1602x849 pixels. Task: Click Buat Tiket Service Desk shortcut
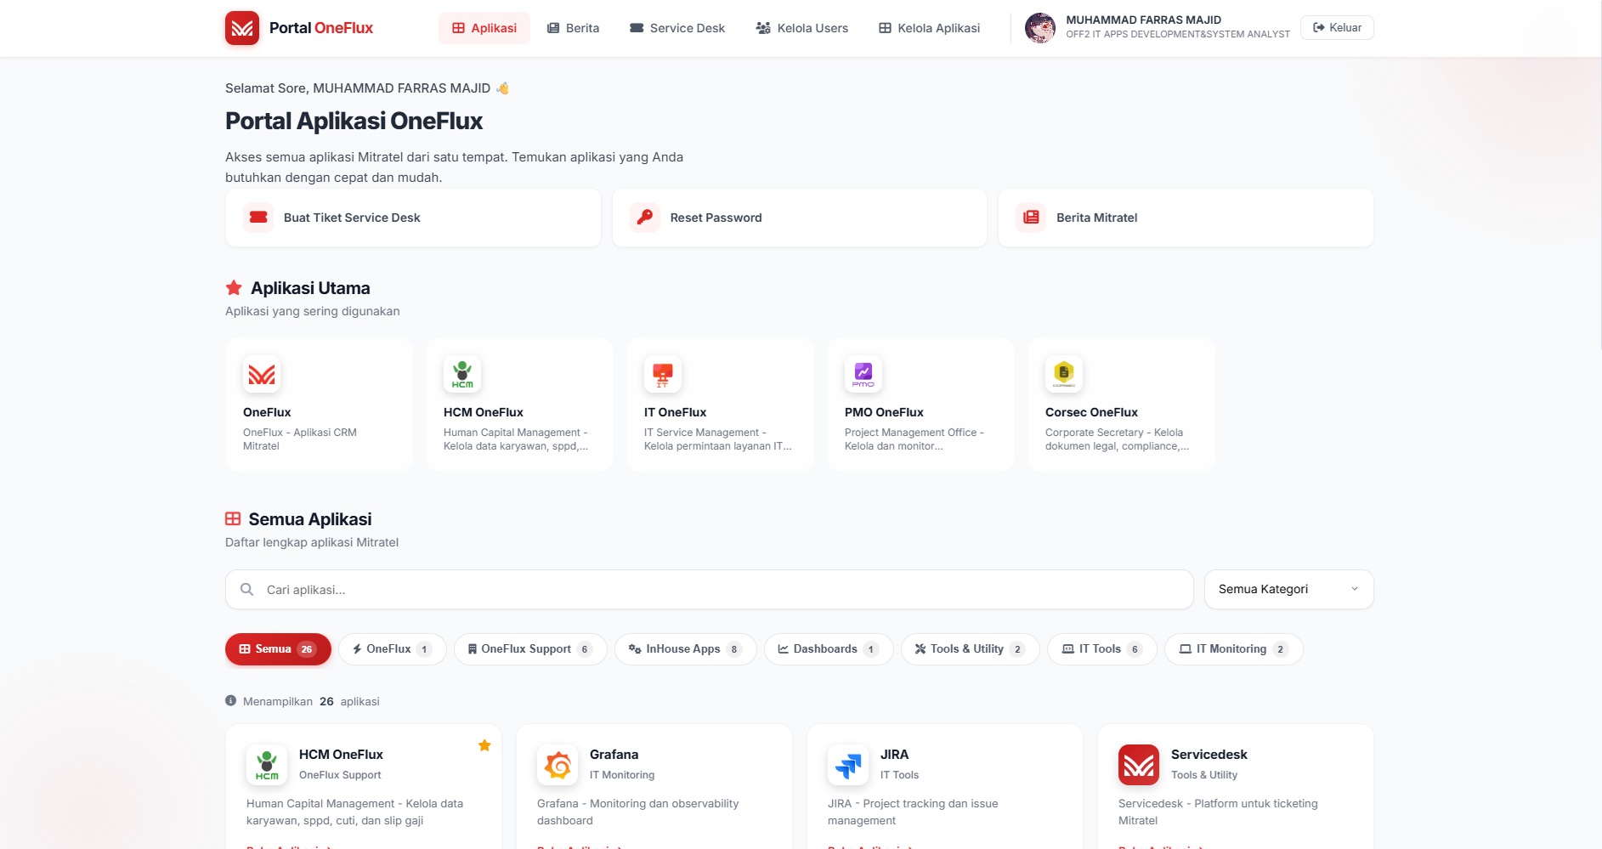coord(413,218)
